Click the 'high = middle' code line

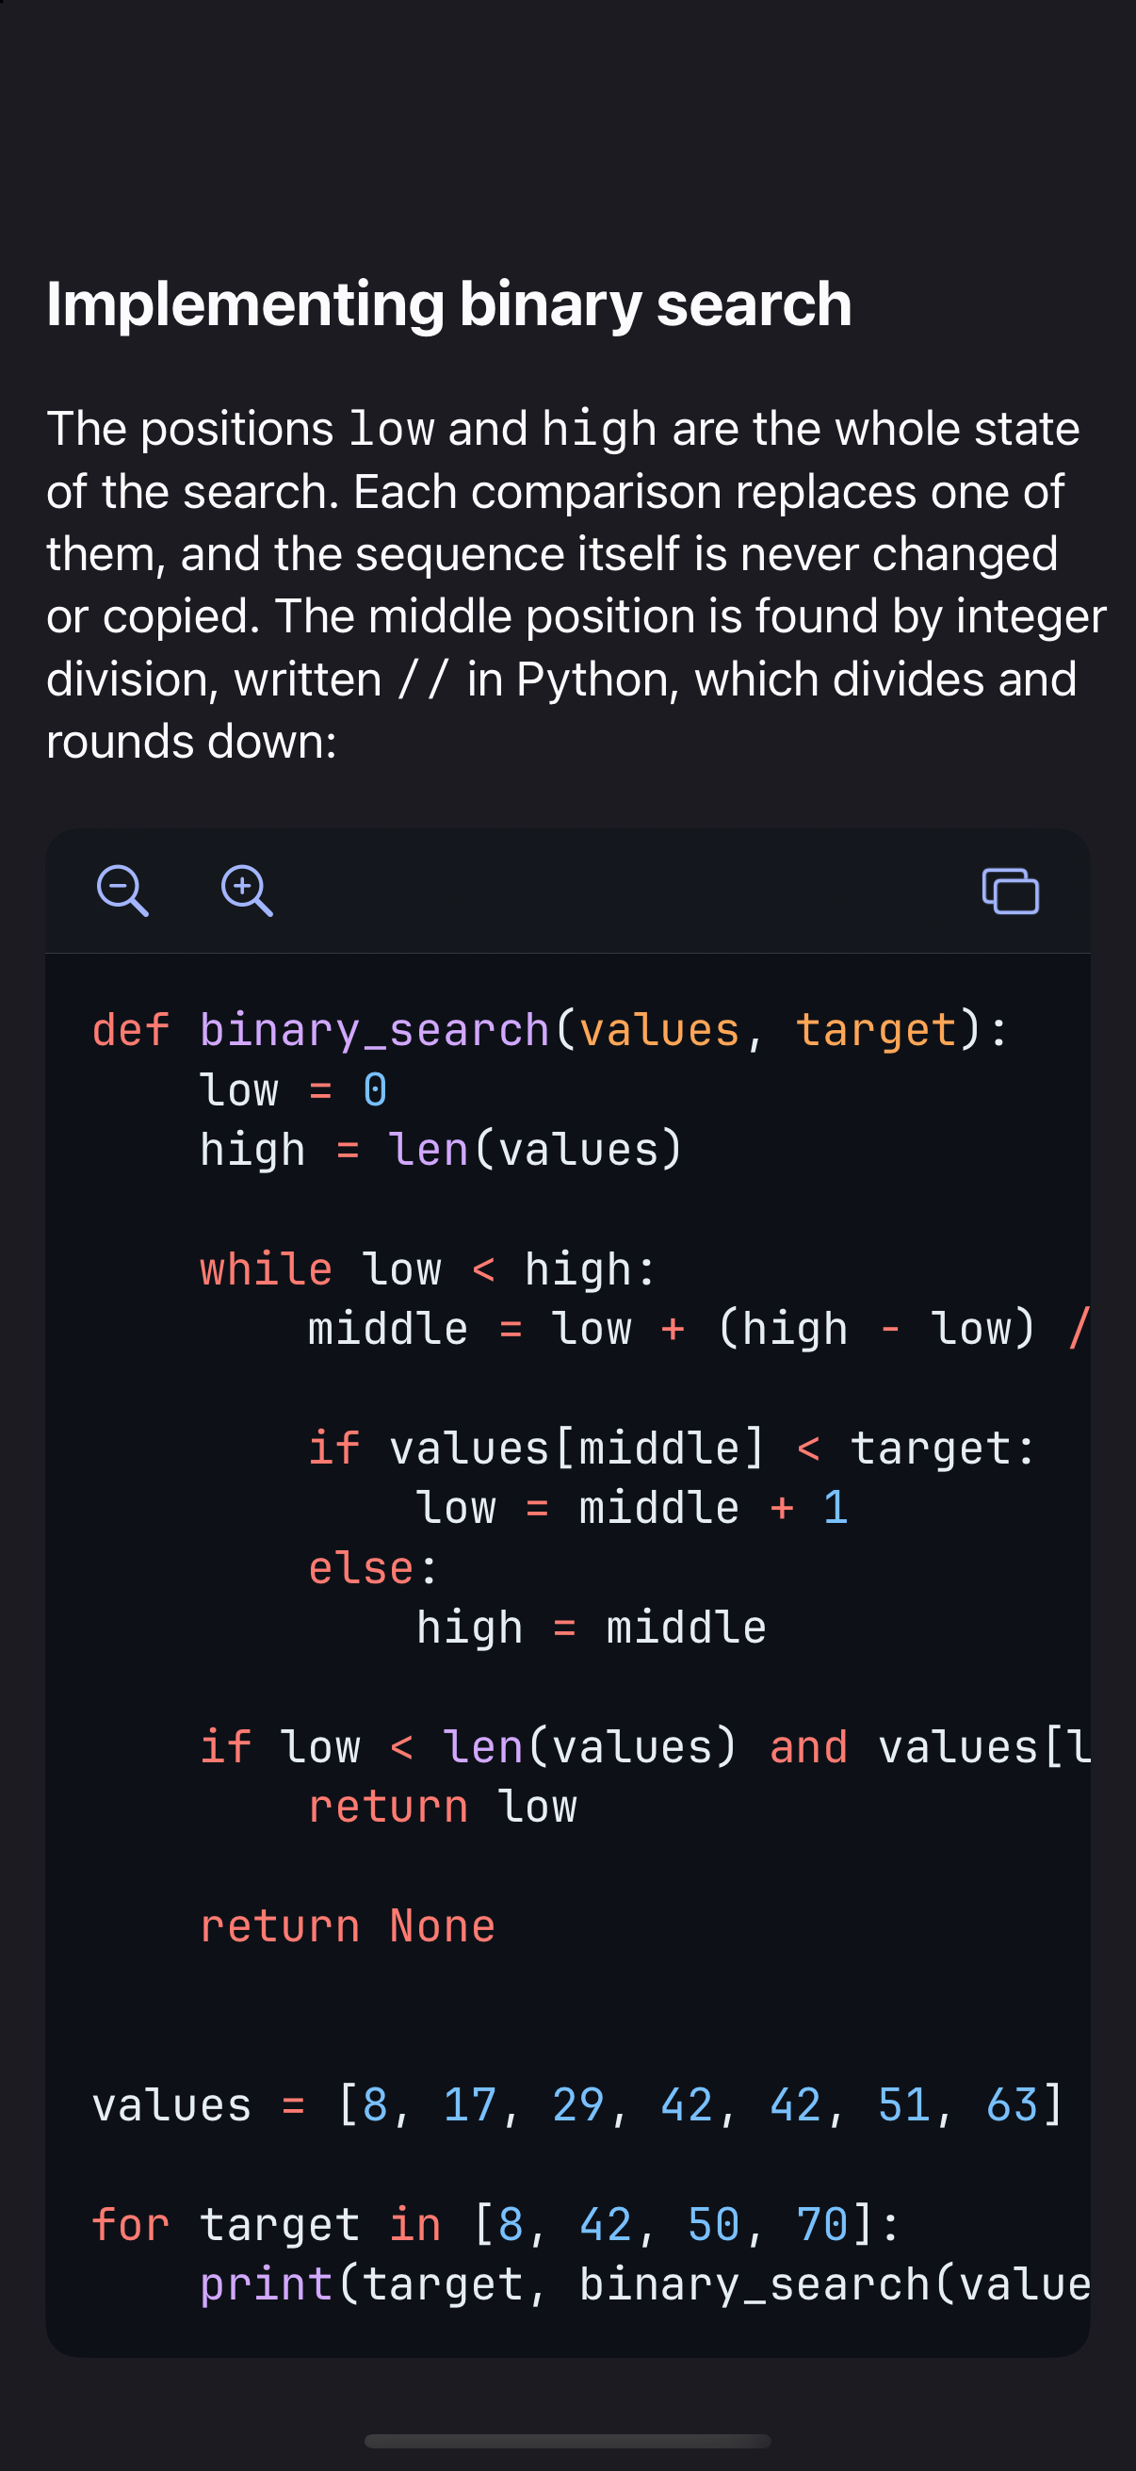pyautogui.click(x=591, y=1628)
